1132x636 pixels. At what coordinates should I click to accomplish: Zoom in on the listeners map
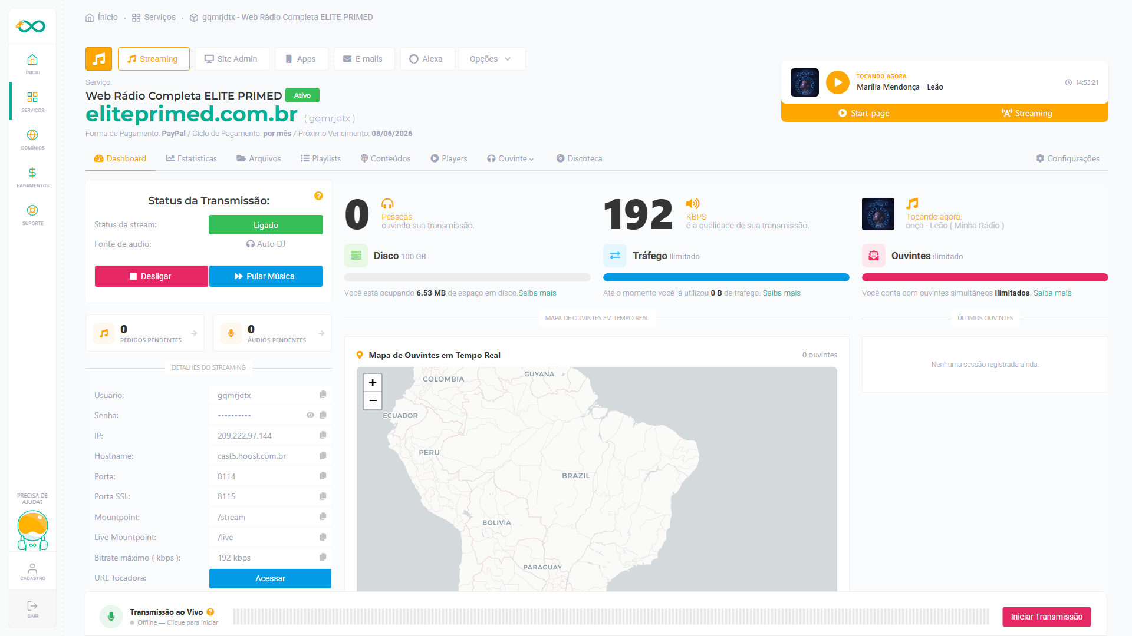(x=373, y=383)
